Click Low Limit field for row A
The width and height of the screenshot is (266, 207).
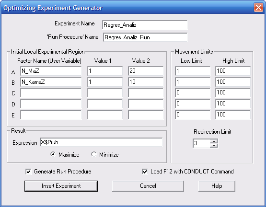point(193,71)
